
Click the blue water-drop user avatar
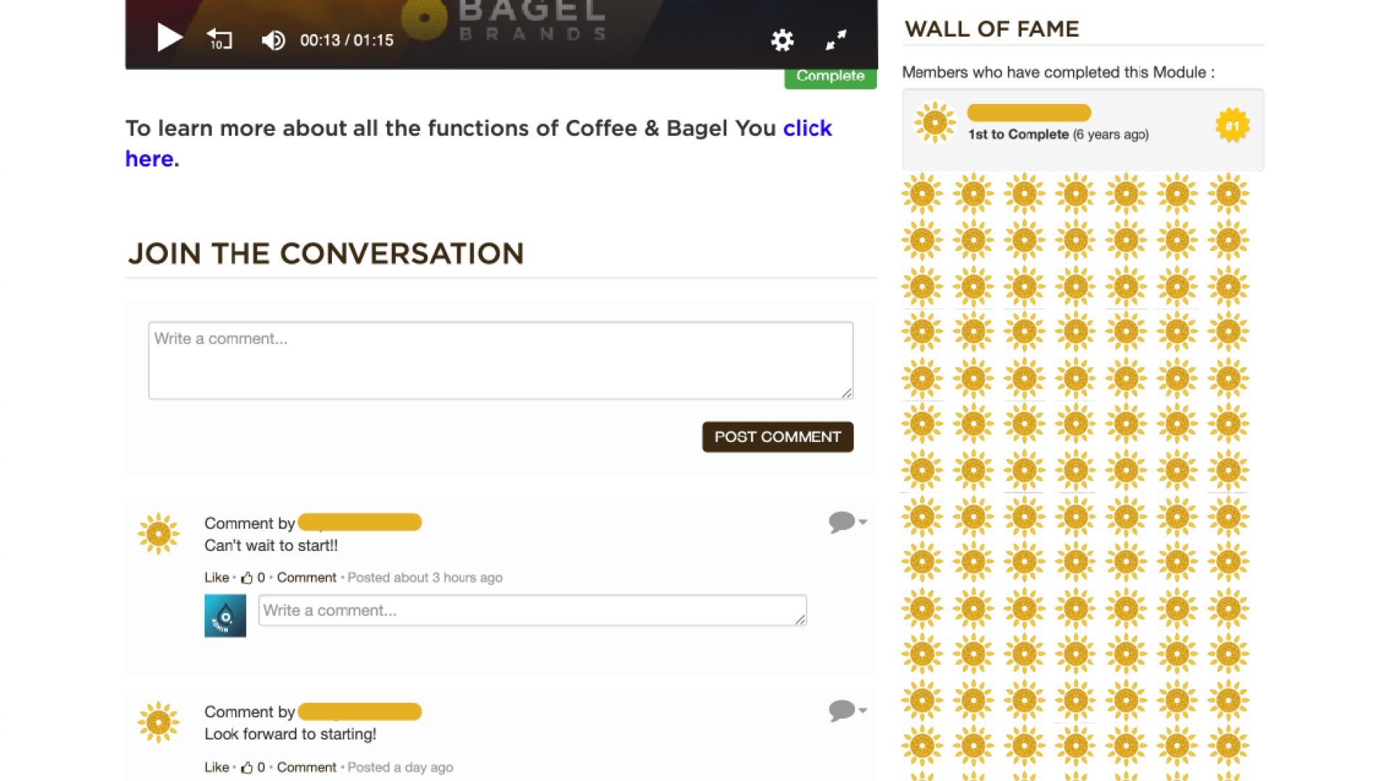(225, 615)
